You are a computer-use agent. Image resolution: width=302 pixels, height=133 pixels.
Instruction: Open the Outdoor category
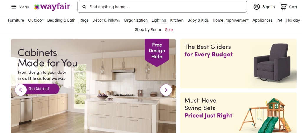coord(36,20)
